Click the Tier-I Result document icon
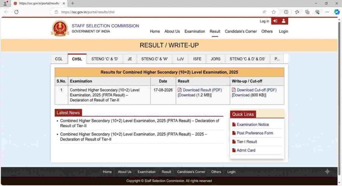The width and height of the screenshot is (342, 186). (234, 142)
